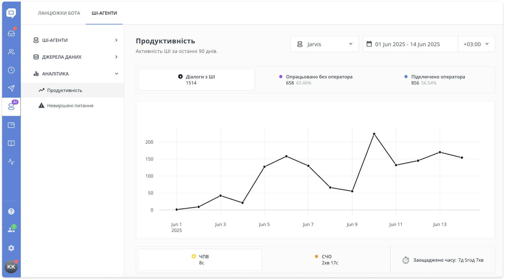Open the knowledge base book icon
505x280 pixels.
coord(11,143)
